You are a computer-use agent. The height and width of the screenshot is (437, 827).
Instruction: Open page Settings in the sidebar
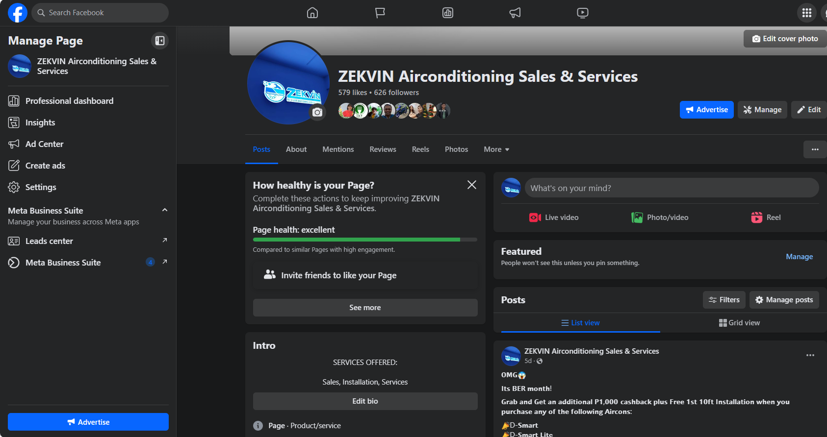coord(88,187)
